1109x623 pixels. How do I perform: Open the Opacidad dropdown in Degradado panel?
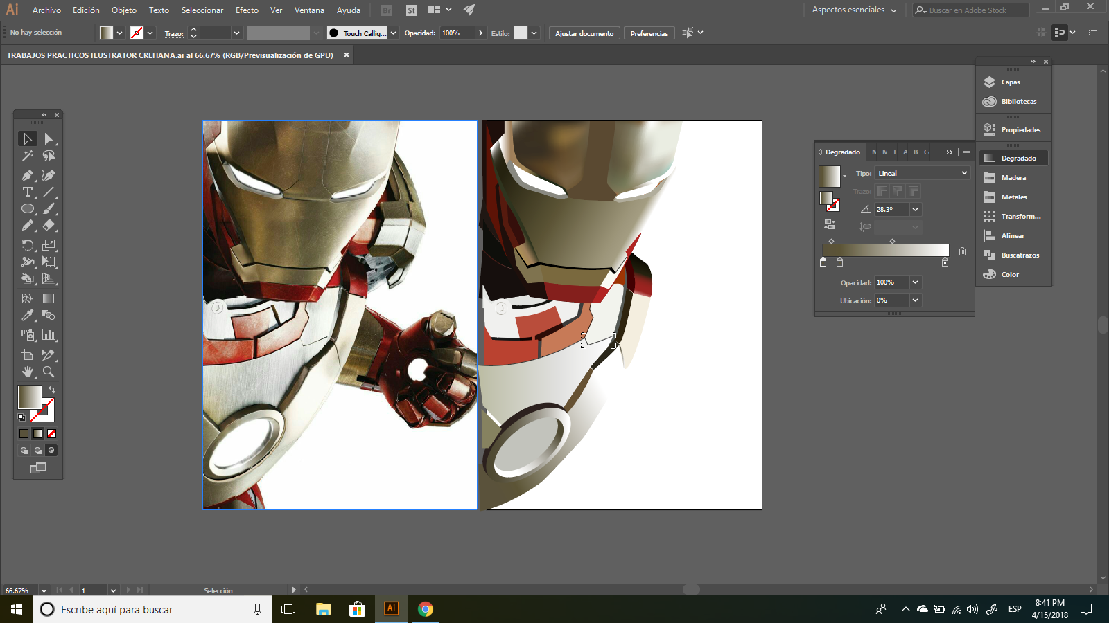[915, 282]
